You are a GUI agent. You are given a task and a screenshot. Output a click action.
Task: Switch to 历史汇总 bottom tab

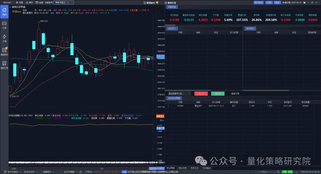[x=195, y=168]
